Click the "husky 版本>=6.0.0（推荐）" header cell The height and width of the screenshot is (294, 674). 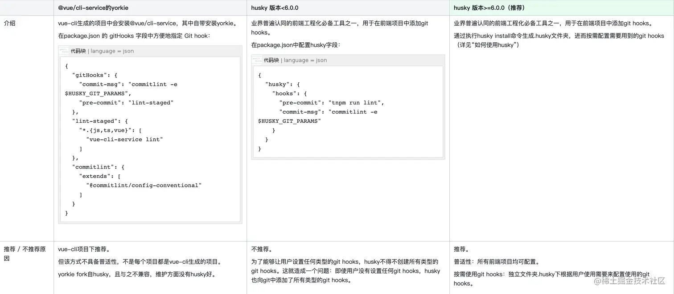click(489, 8)
